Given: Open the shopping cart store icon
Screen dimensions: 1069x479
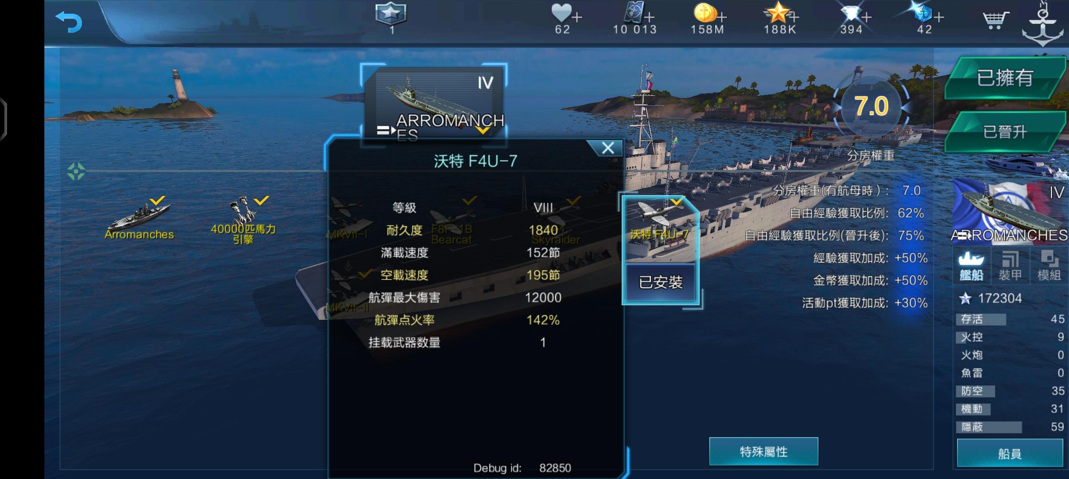Looking at the screenshot, I should point(995,20).
